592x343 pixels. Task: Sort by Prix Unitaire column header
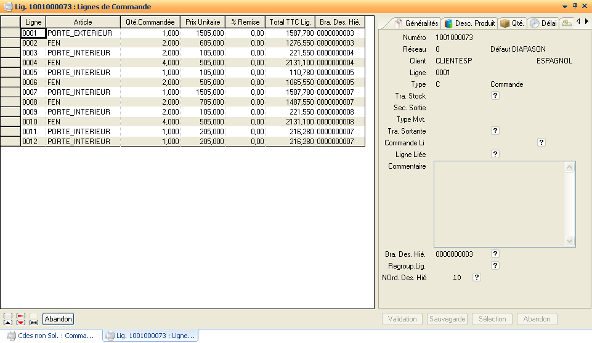tap(203, 22)
